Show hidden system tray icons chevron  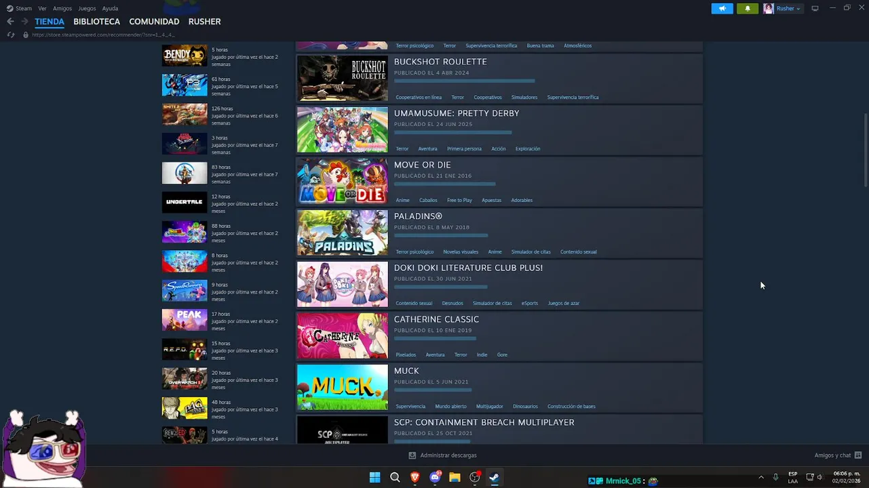[x=760, y=477]
